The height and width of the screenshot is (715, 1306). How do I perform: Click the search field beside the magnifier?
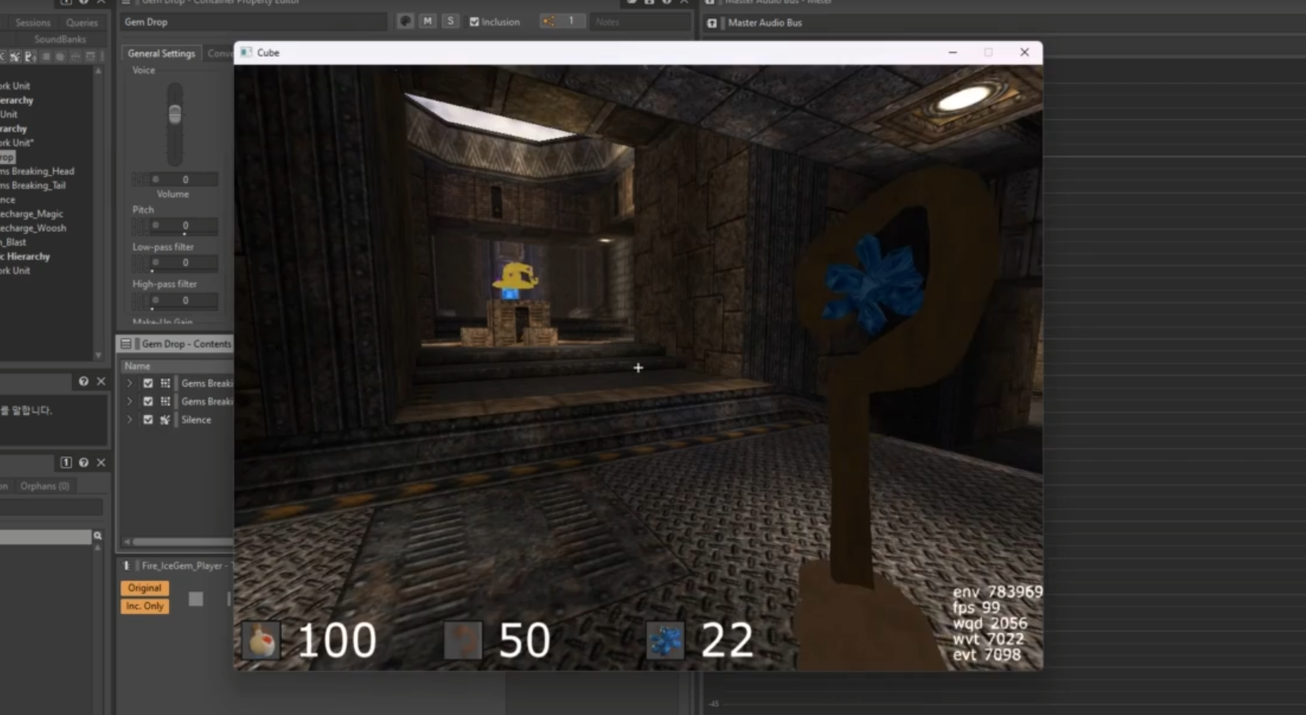(x=46, y=537)
